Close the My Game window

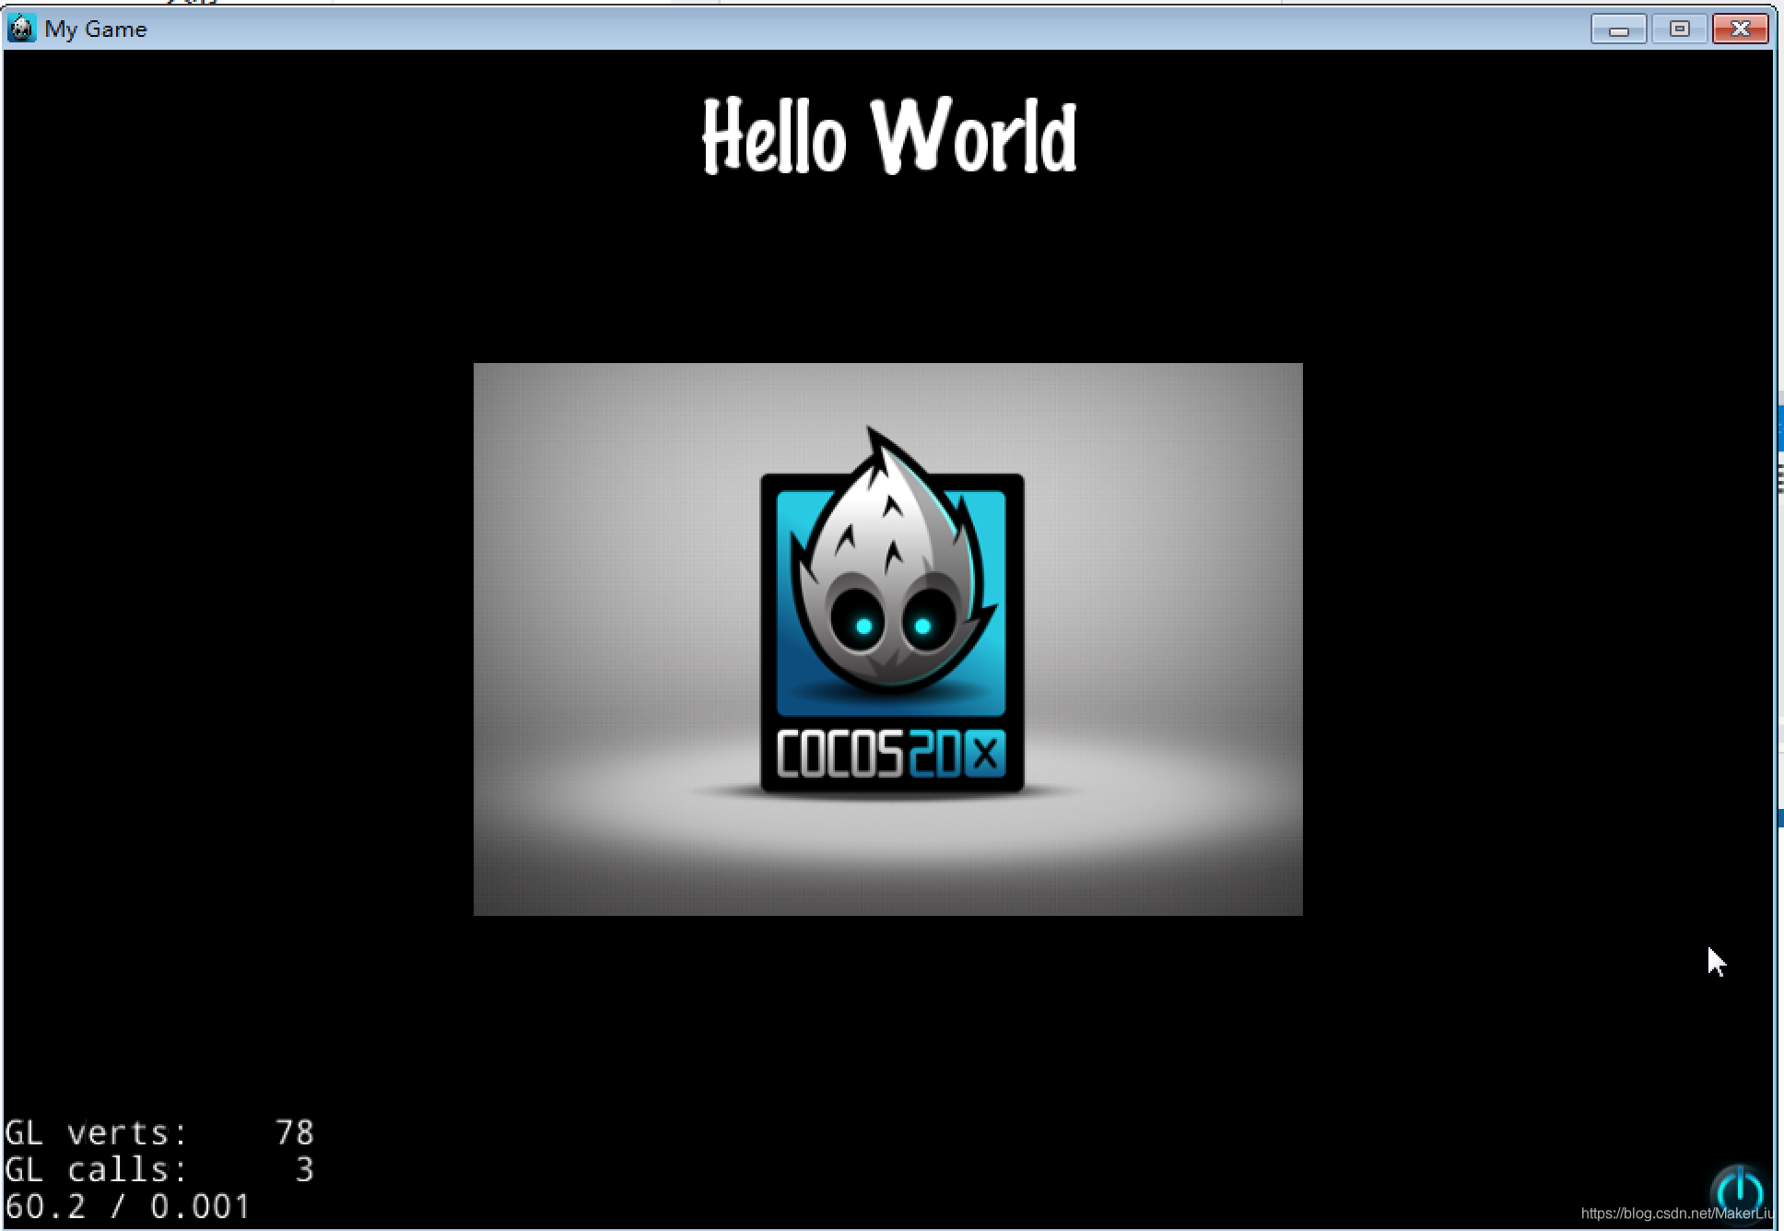pyautogui.click(x=1740, y=29)
